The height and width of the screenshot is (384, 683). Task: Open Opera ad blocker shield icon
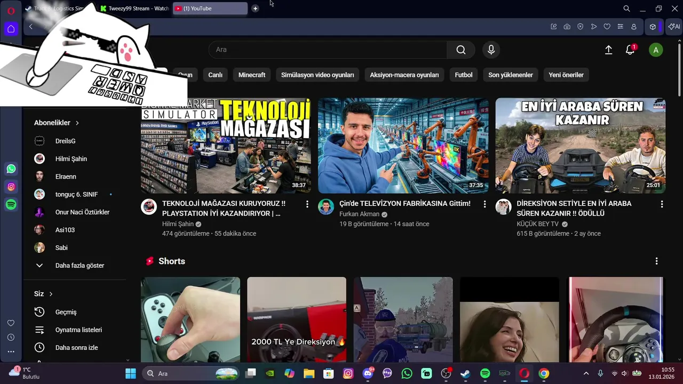pos(580,27)
